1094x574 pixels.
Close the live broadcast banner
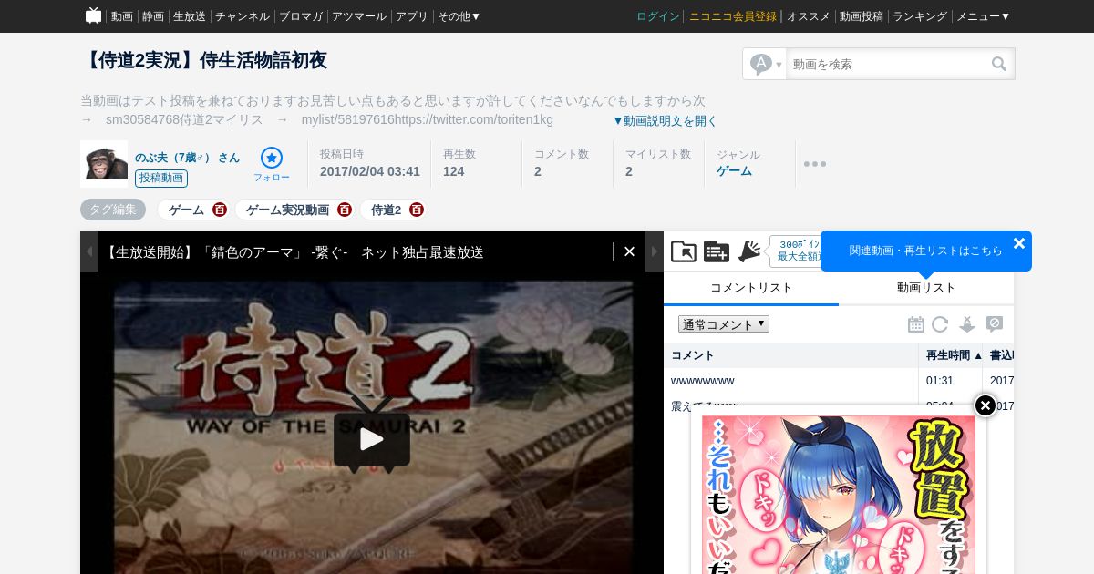tap(629, 251)
